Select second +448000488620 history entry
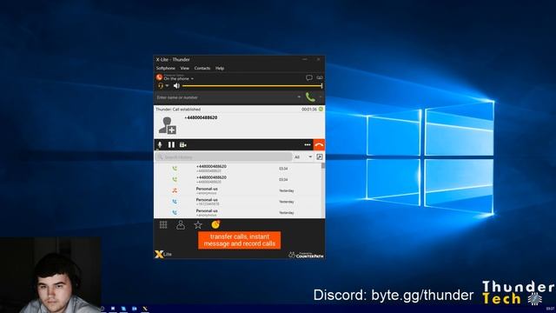 pos(237,180)
